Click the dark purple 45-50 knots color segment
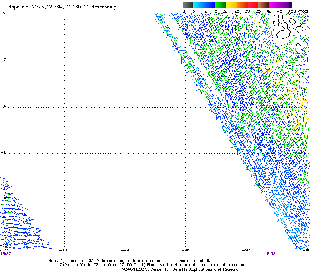 point(286,5)
